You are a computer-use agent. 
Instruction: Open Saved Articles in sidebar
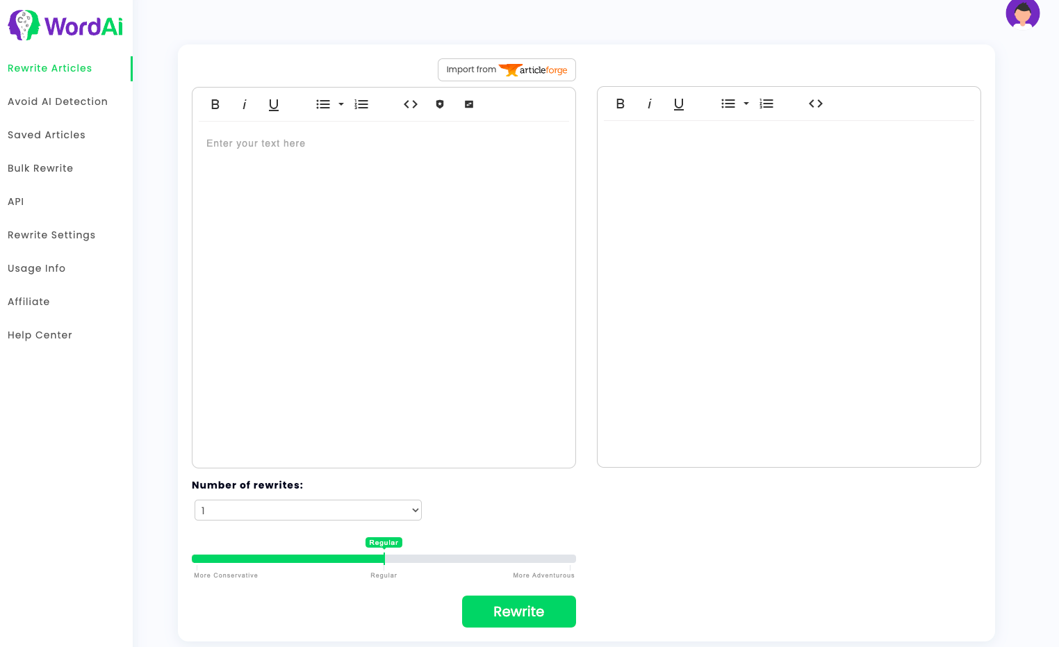coord(47,135)
